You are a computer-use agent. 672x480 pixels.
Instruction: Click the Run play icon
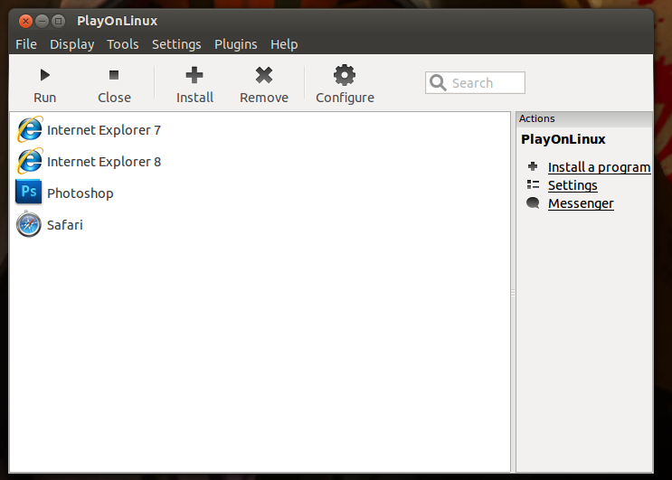pyautogui.click(x=45, y=75)
